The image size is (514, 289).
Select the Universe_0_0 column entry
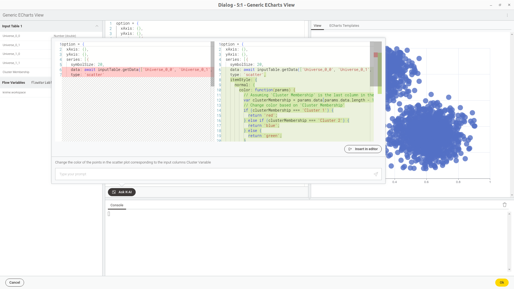point(11,36)
